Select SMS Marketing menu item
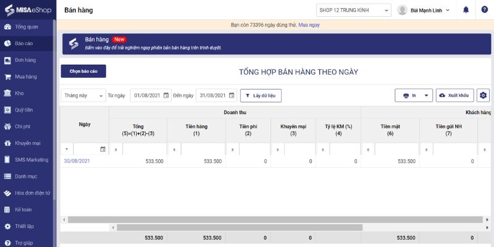This screenshot has height=247, width=494. point(27,160)
